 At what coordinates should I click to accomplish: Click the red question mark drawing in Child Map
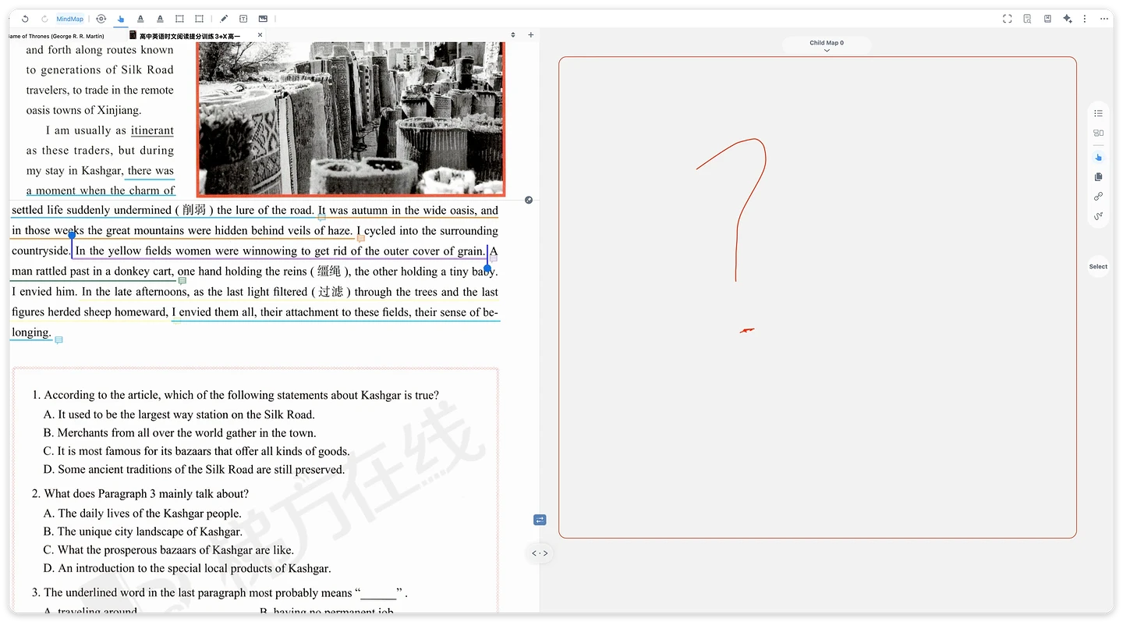point(733,236)
